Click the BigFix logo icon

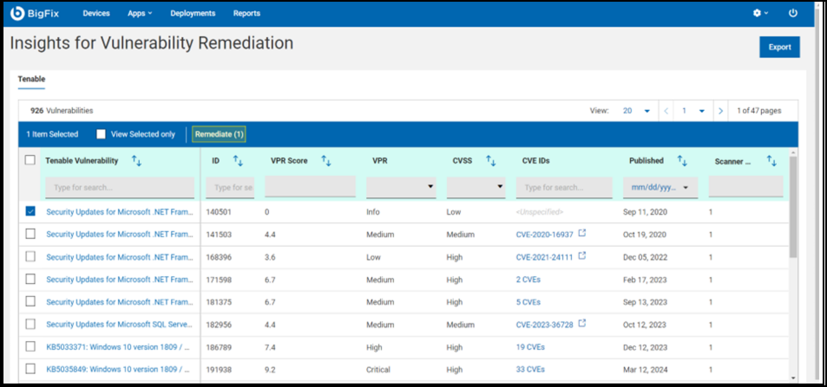pyautogui.click(x=17, y=13)
